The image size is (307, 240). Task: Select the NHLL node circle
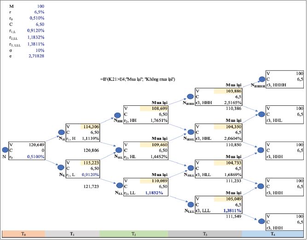[190, 168]
